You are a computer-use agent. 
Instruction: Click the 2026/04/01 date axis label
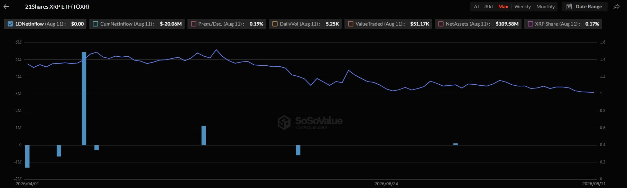27,184
